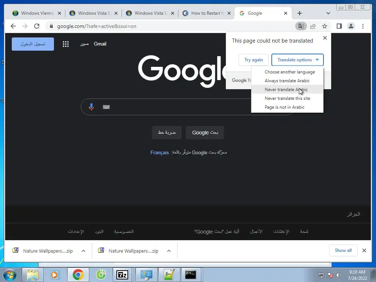The image size is (376, 282).
Task: Open Chrome's three-dot menu
Action: click(x=363, y=26)
